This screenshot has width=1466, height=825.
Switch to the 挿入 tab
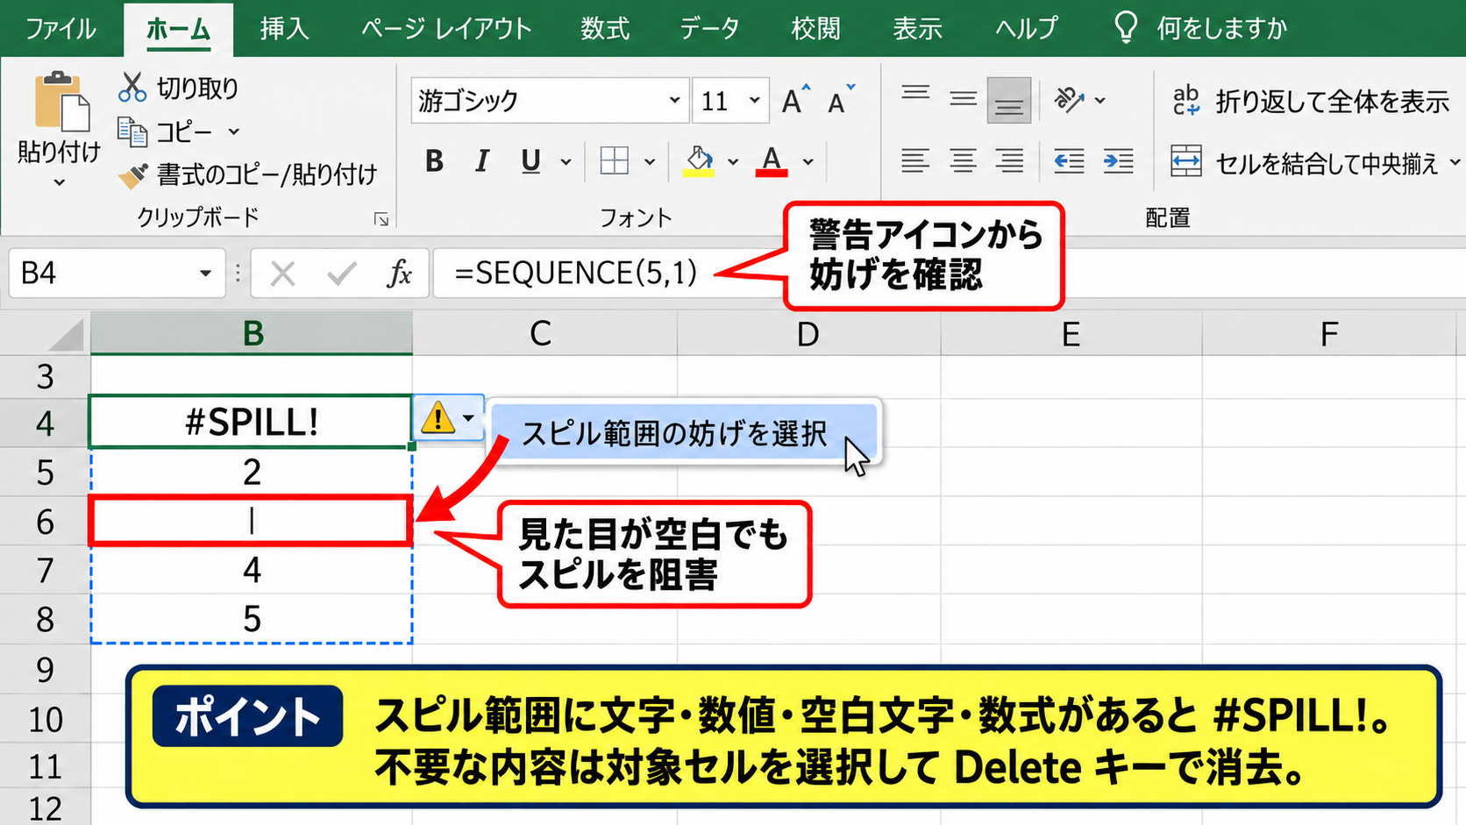(284, 29)
